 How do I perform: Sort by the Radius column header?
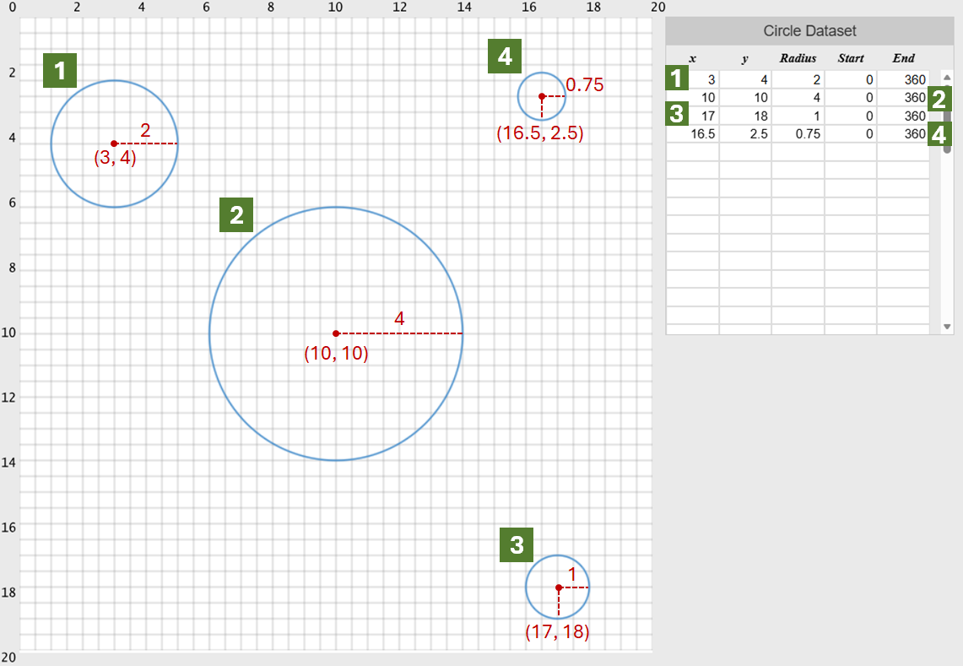(x=796, y=58)
